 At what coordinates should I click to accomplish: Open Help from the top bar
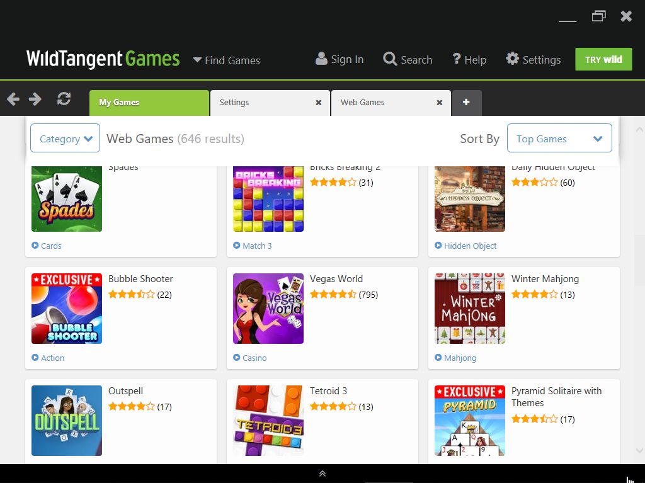click(469, 60)
